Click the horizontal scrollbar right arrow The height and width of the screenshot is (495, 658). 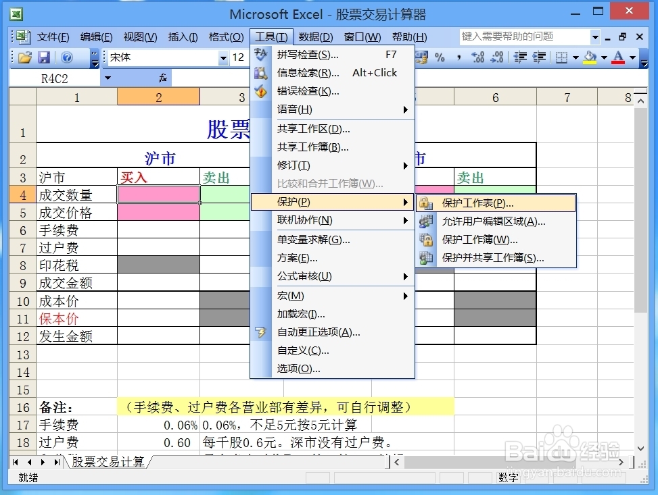pyautogui.click(x=621, y=463)
